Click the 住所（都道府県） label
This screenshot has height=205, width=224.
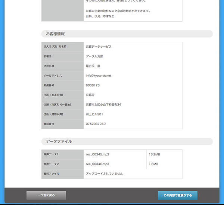coord(53,95)
